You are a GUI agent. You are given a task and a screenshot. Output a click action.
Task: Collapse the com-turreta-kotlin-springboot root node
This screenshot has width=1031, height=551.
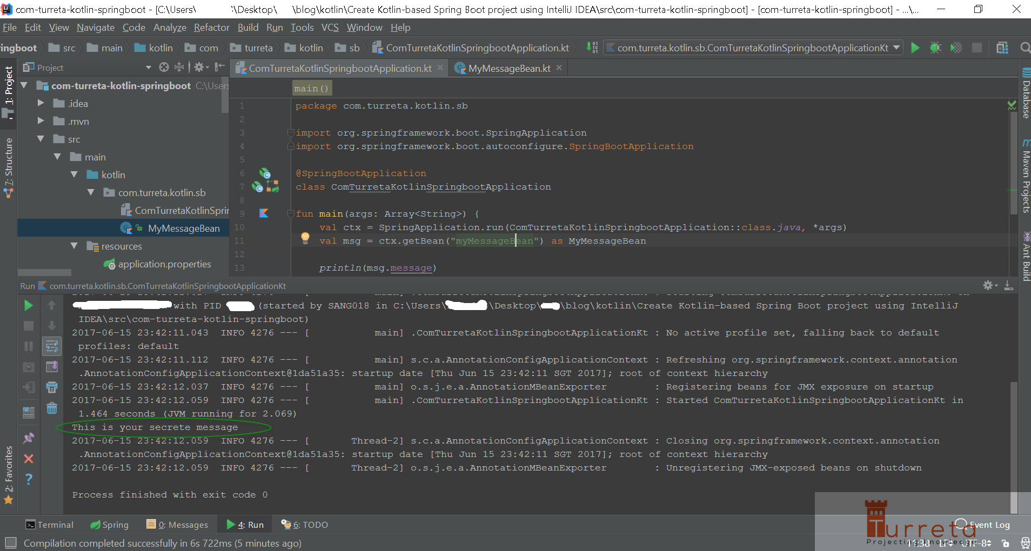click(24, 85)
